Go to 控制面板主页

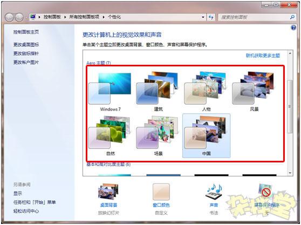pyautogui.click(x=26, y=32)
